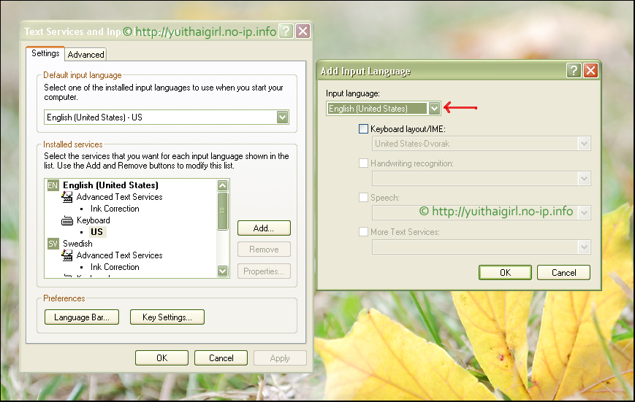Click help button in Text Services window
This screenshot has height=402, width=635.
point(286,31)
